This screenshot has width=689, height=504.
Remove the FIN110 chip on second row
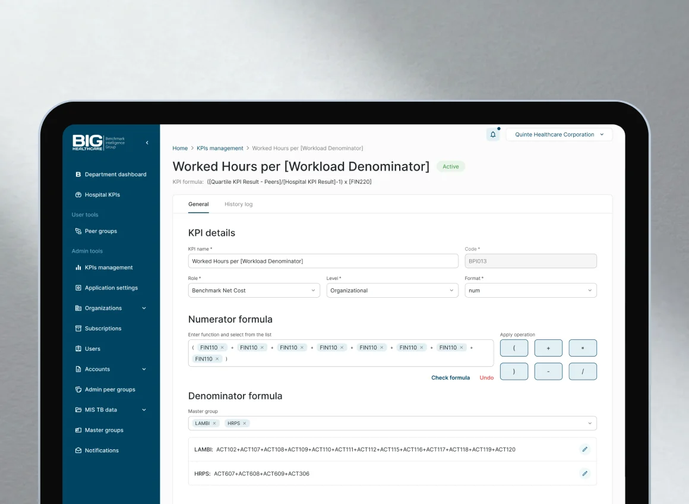click(217, 359)
